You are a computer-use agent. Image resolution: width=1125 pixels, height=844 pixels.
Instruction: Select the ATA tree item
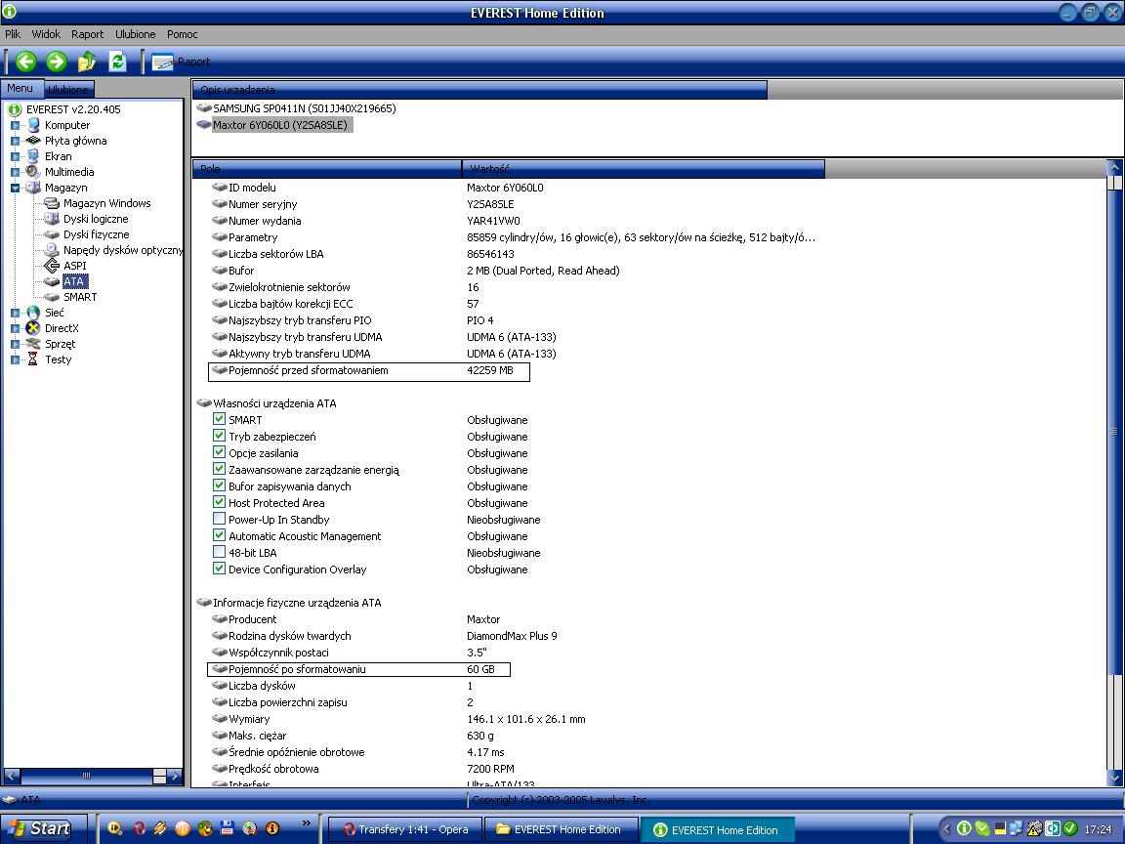pyautogui.click(x=74, y=281)
